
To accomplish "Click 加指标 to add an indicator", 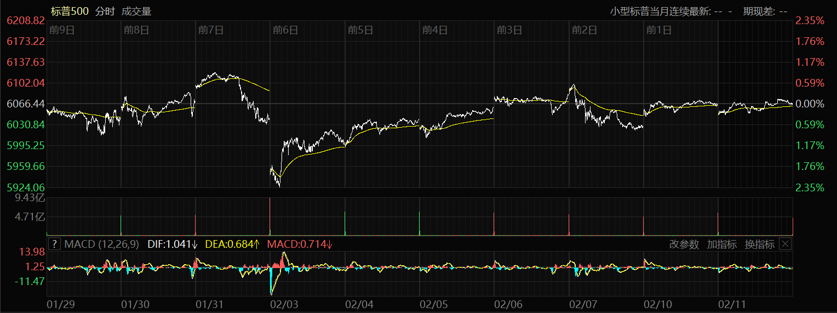I will 722,244.
